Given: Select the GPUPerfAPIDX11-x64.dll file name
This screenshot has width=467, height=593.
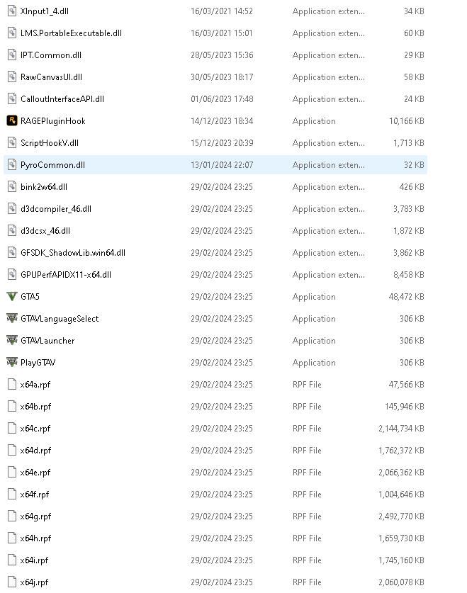Looking at the screenshot, I should (66, 275).
